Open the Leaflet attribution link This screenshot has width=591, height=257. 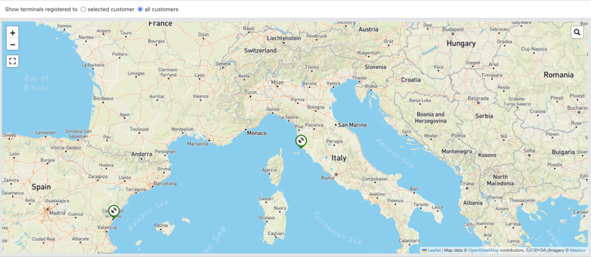click(x=434, y=251)
